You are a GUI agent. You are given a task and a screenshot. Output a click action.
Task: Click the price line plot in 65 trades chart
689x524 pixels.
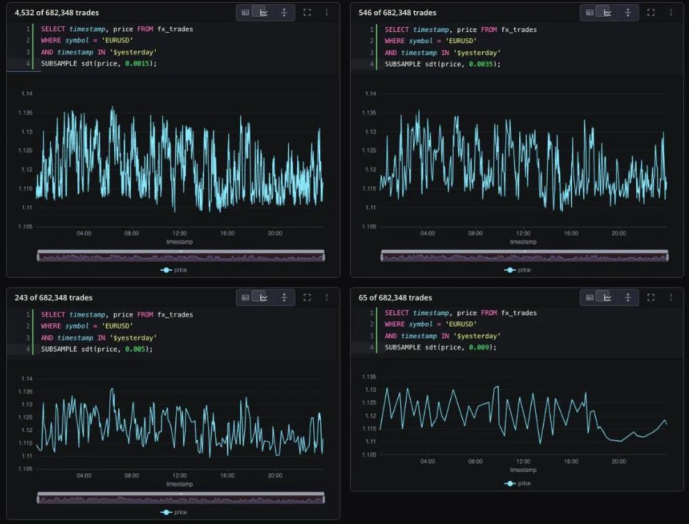pyautogui.click(x=523, y=414)
